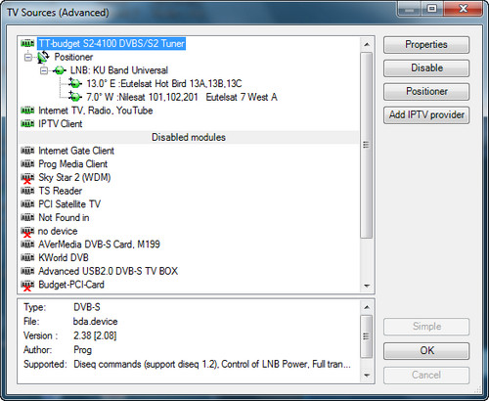This screenshot has width=489, height=401.
Task: Select 7.0° W Nilesat Eutelsat 7 West A
Action: coord(182,97)
